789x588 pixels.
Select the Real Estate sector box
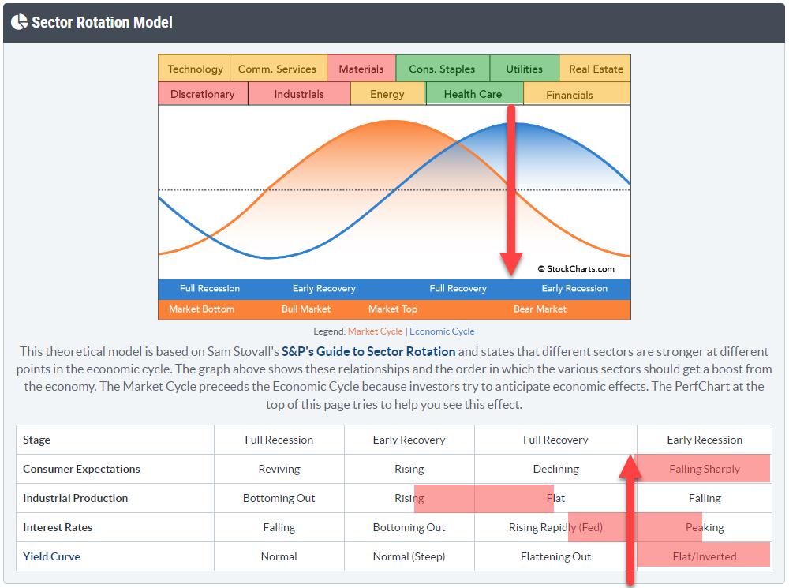coord(596,69)
